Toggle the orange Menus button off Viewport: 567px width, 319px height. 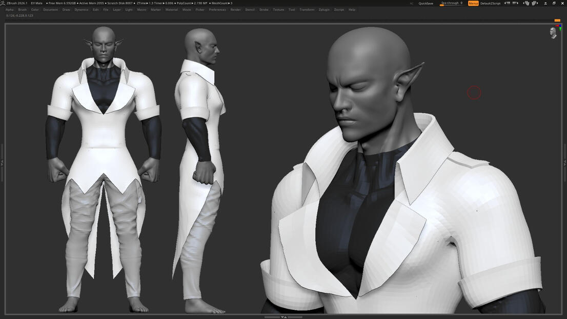point(473,3)
